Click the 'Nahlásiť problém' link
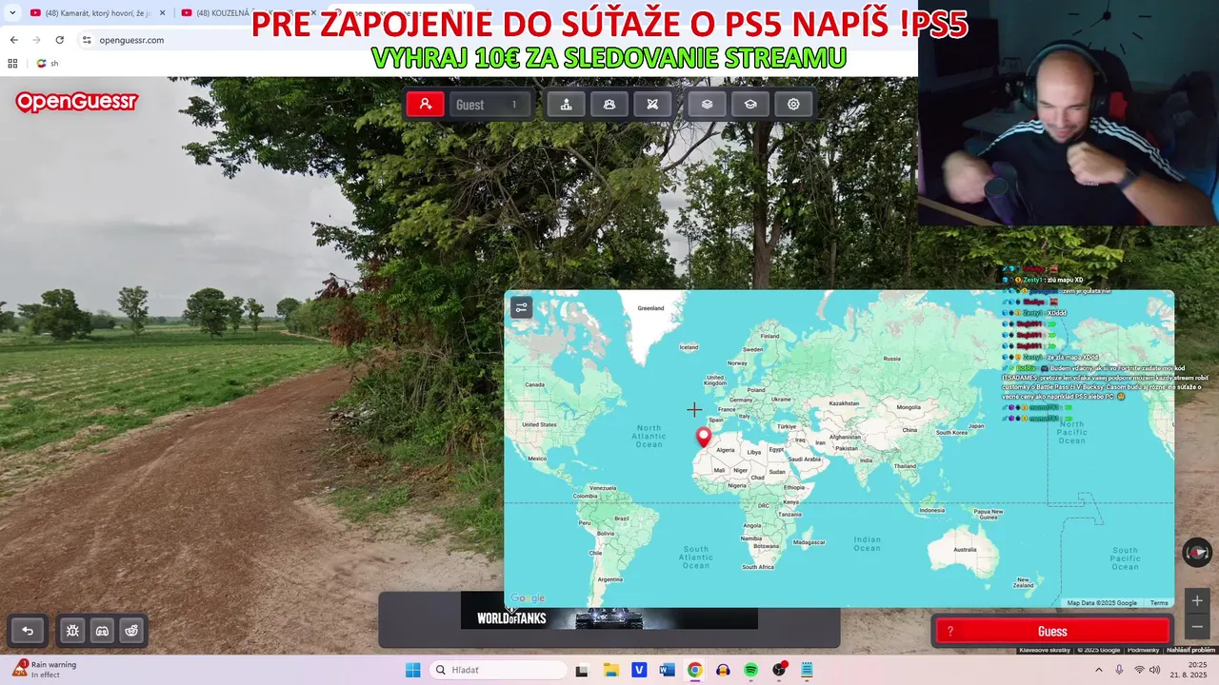 pyautogui.click(x=1190, y=650)
